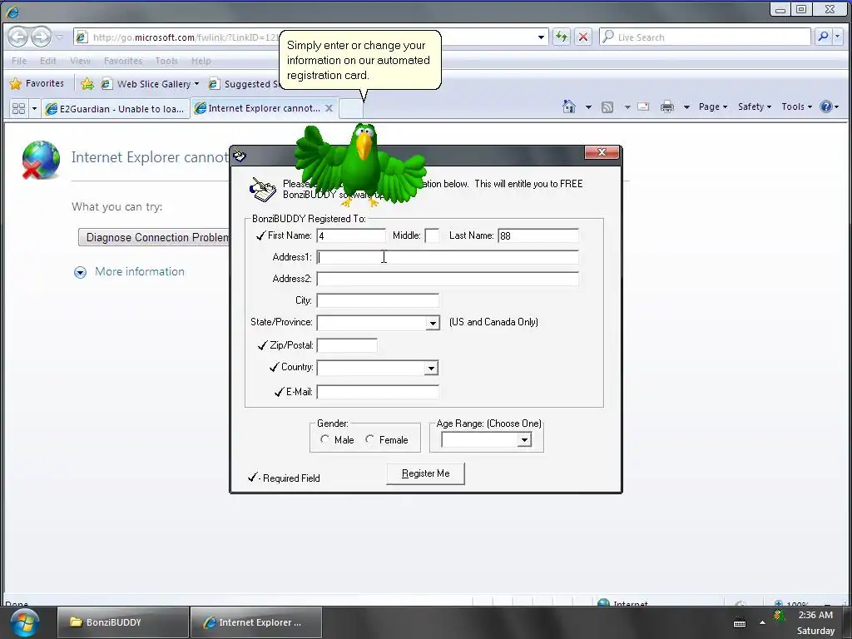Open the Suggested Sites favorite

[x=244, y=84]
